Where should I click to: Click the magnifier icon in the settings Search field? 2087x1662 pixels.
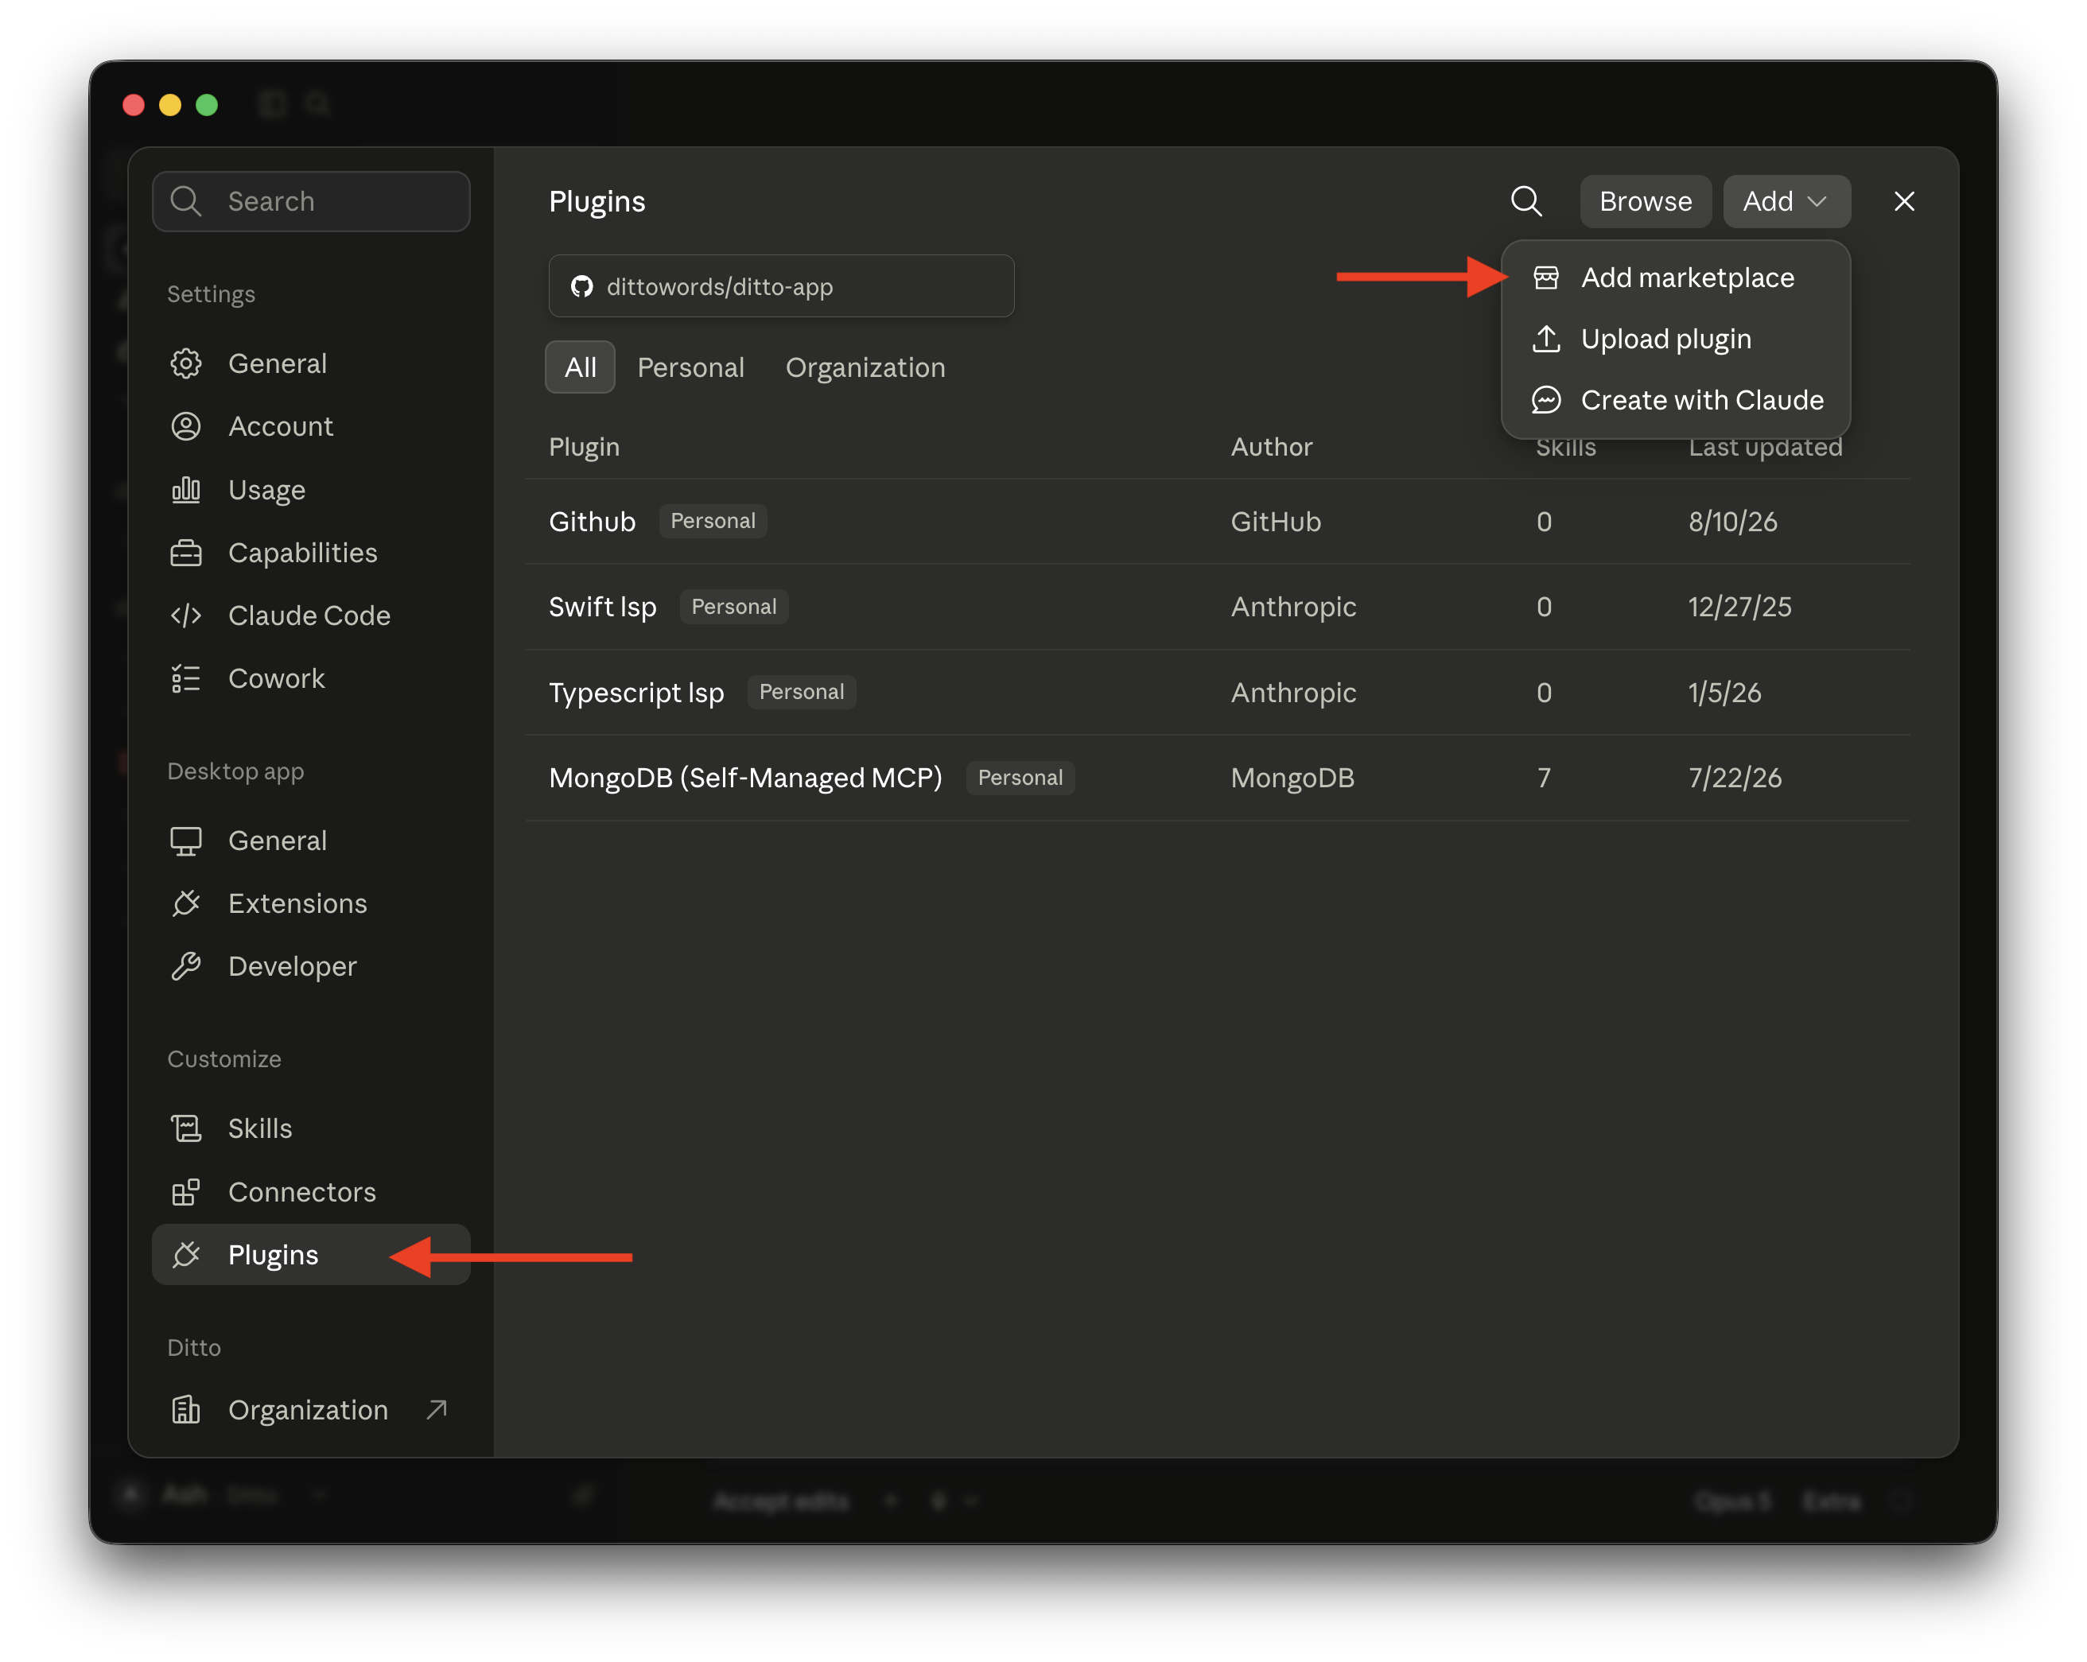[x=185, y=201]
